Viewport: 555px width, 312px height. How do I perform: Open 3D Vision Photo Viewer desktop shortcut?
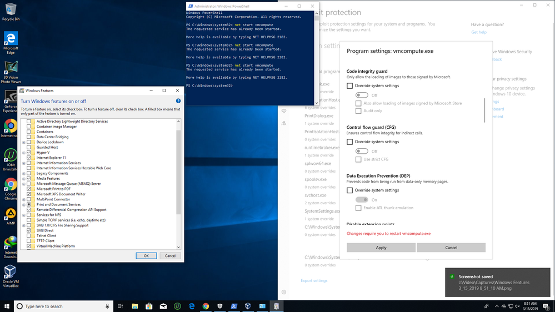11,72
